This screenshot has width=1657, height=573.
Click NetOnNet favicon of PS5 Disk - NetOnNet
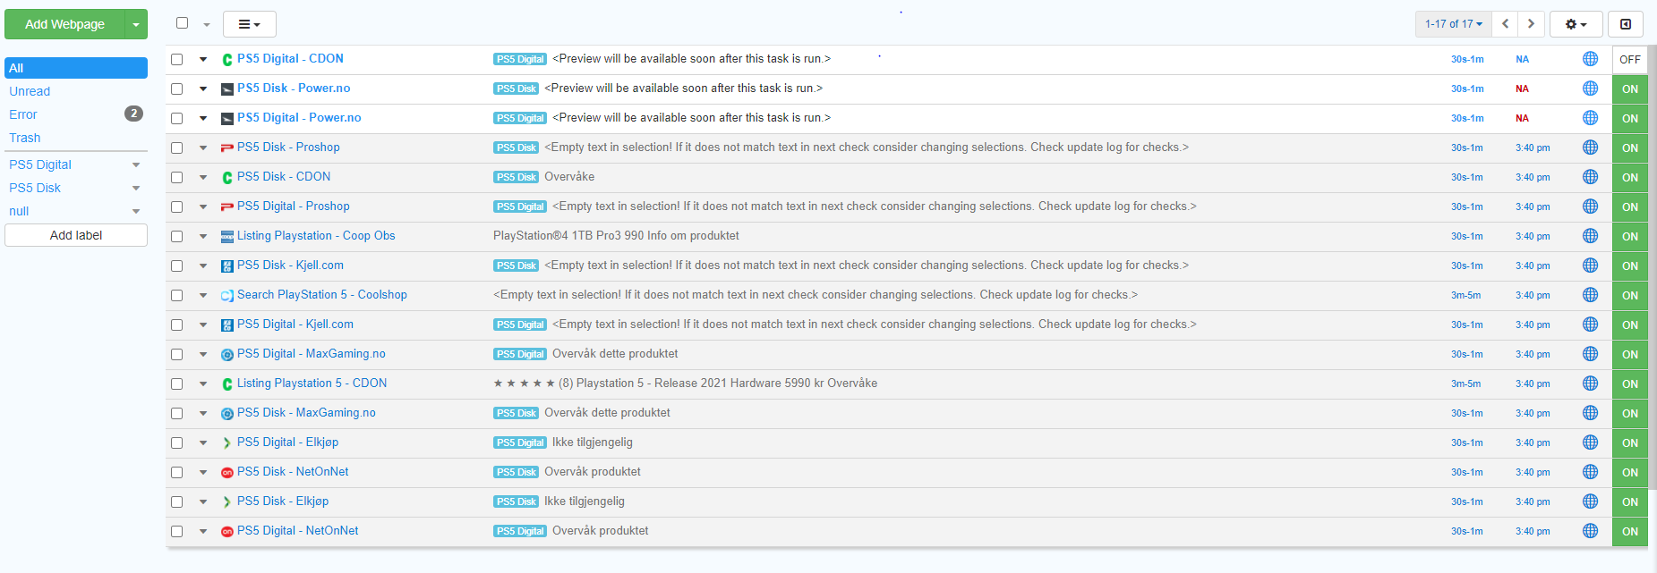click(227, 472)
